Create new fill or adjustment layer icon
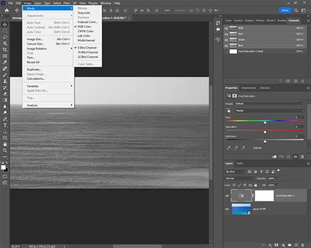311x248 pixels. click(x=283, y=245)
